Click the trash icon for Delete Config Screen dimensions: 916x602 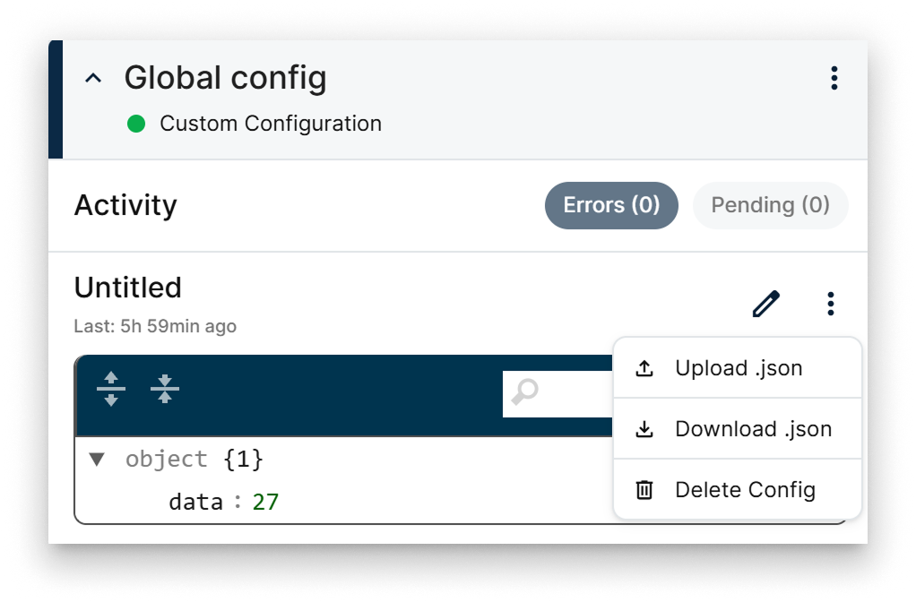(x=644, y=490)
